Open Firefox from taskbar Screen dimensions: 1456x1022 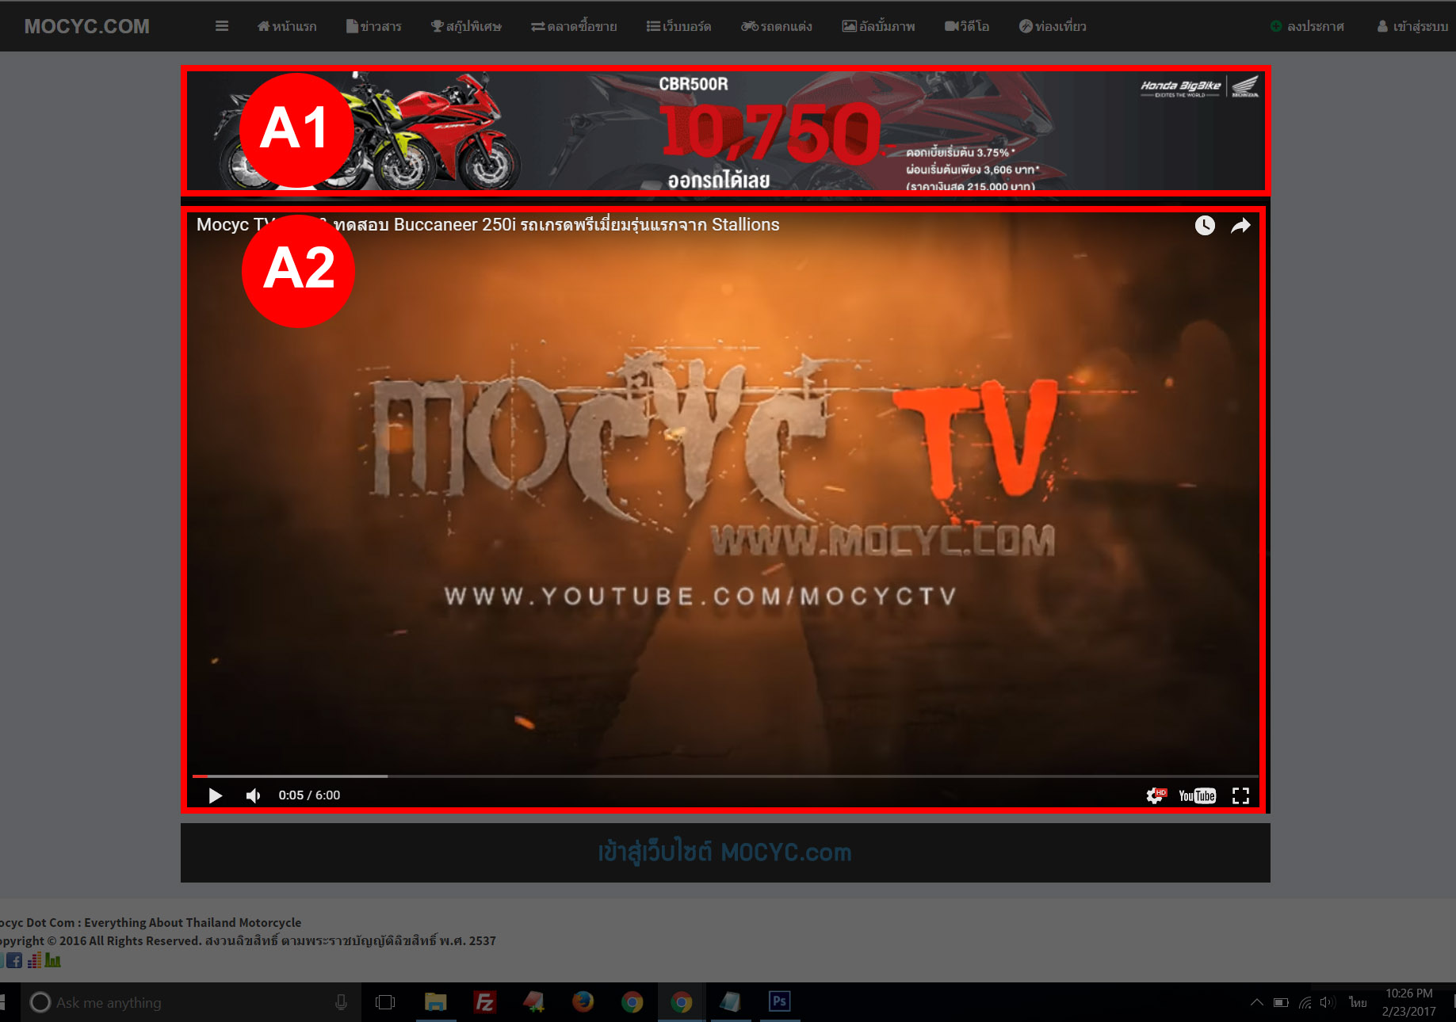coord(583,1002)
